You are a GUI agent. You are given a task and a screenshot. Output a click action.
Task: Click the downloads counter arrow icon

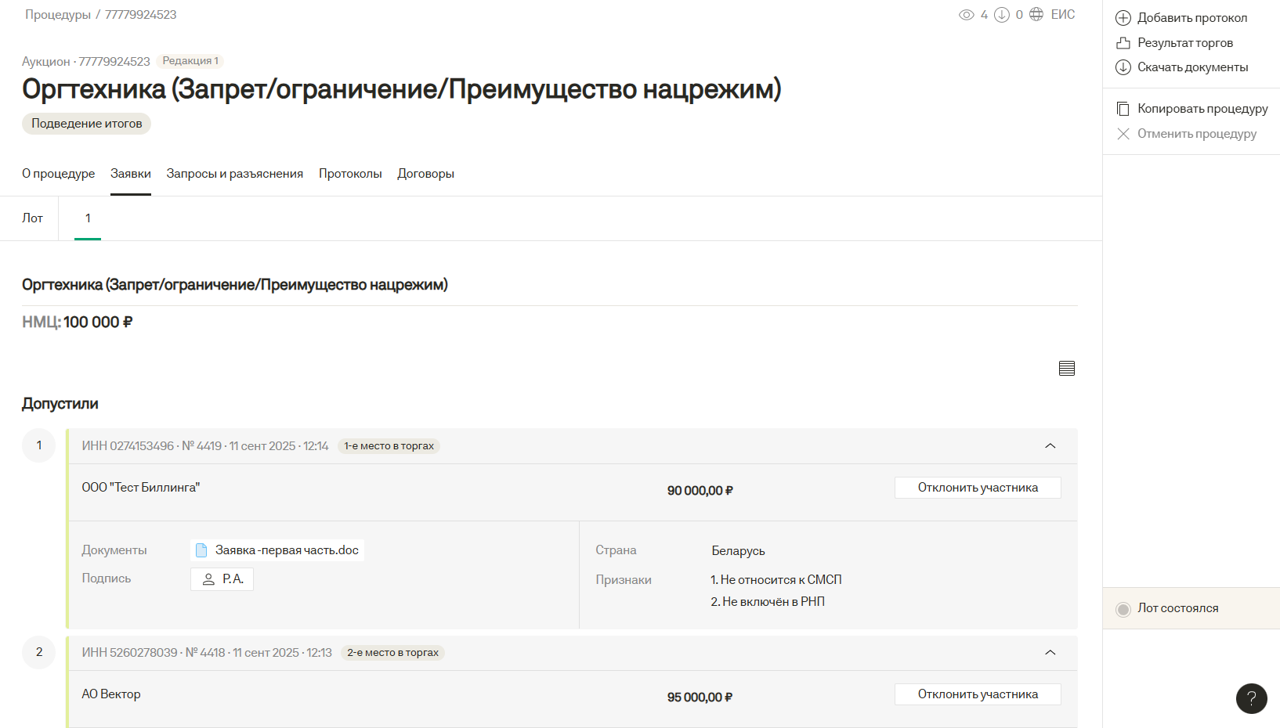pyautogui.click(x=1001, y=15)
